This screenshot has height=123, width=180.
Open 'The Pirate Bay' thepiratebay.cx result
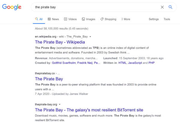point(49,79)
